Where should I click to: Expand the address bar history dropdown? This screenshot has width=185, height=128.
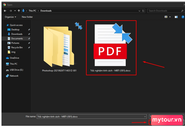click(139, 11)
